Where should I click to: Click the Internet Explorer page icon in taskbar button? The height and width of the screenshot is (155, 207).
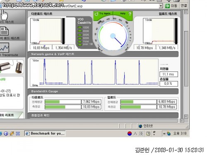click(x=27, y=134)
